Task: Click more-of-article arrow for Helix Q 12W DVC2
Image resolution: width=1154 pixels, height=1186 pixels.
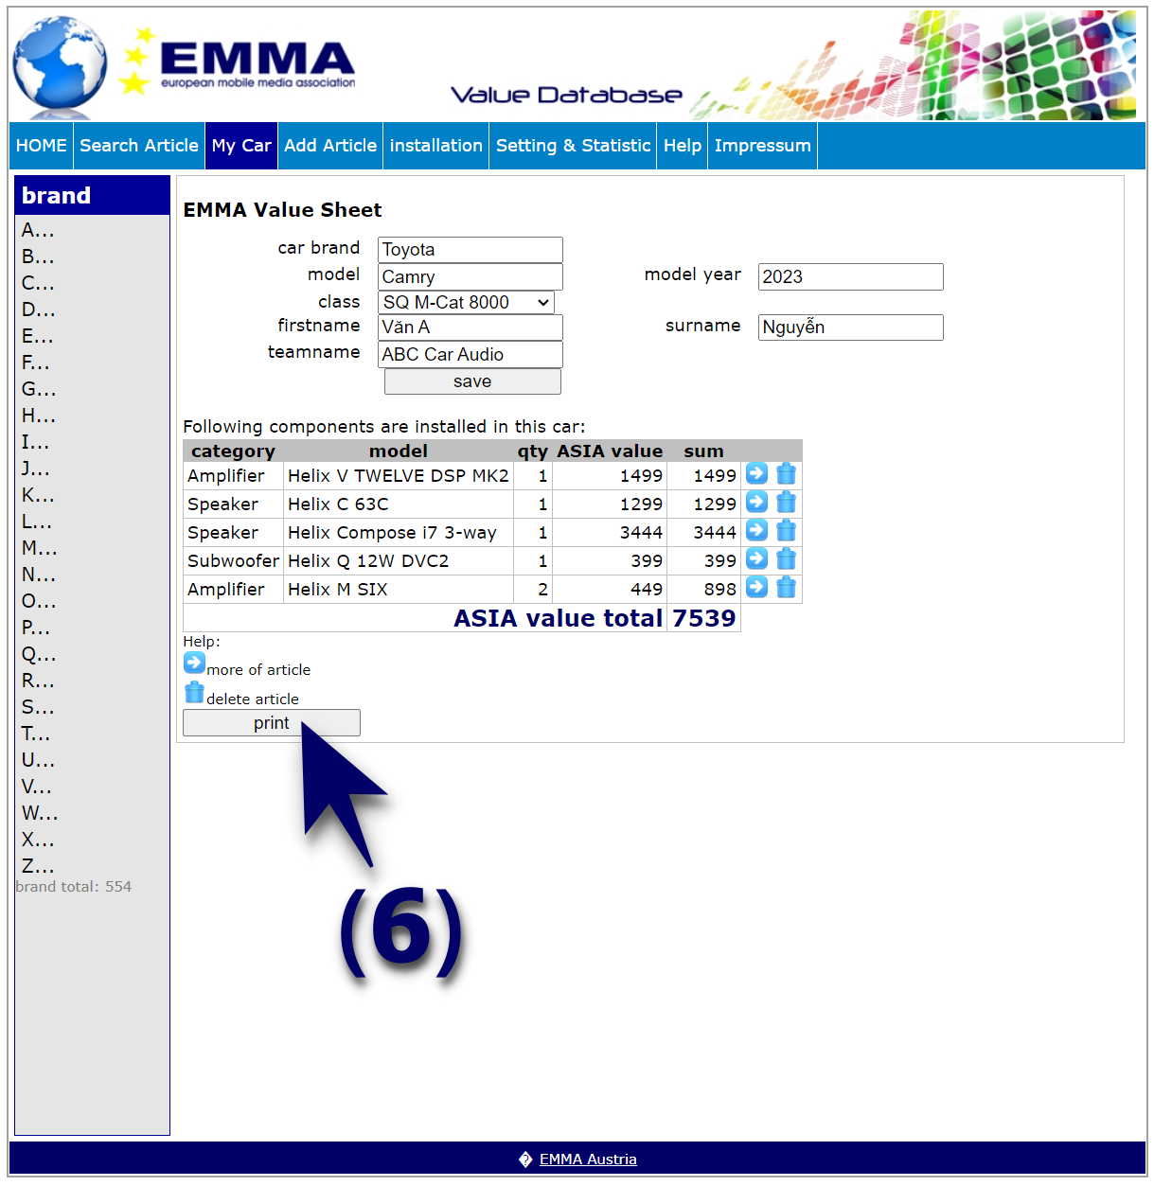Action: 756,558
